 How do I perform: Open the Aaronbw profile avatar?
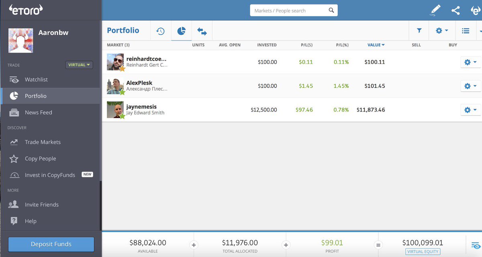coord(21,40)
